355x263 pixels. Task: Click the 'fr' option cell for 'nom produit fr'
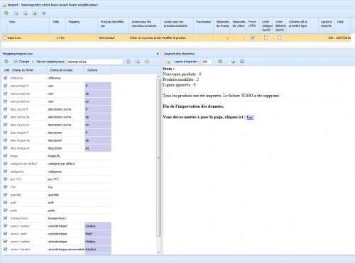click(98, 86)
